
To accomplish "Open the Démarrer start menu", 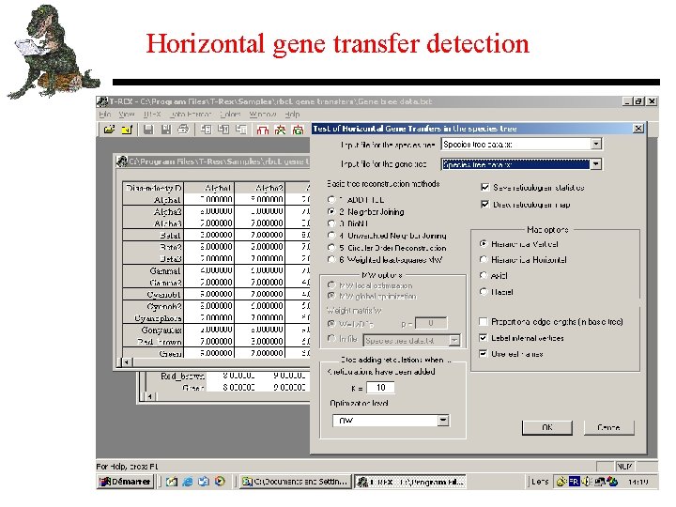I will coord(126,481).
